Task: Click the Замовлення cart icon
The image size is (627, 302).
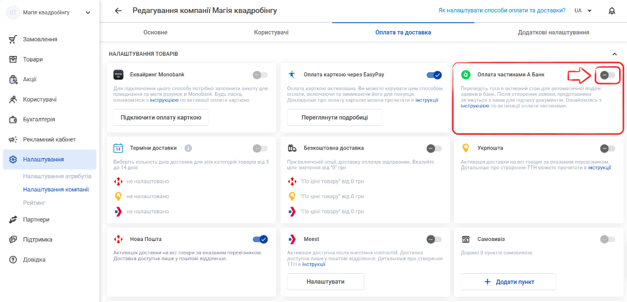Action: 13,39
